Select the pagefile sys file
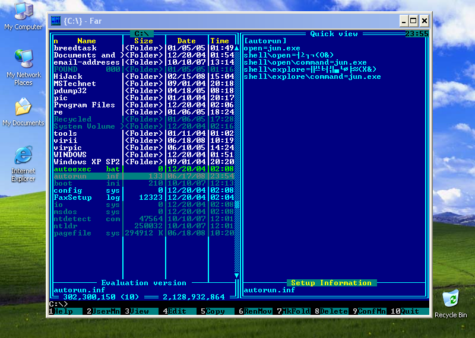475x338 pixels. (144, 232)
